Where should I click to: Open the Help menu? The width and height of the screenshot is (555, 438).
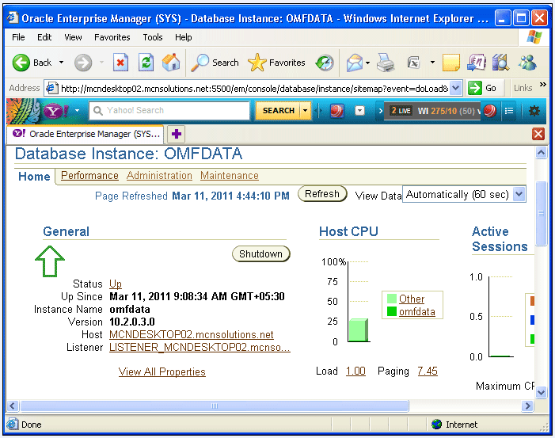183,37
